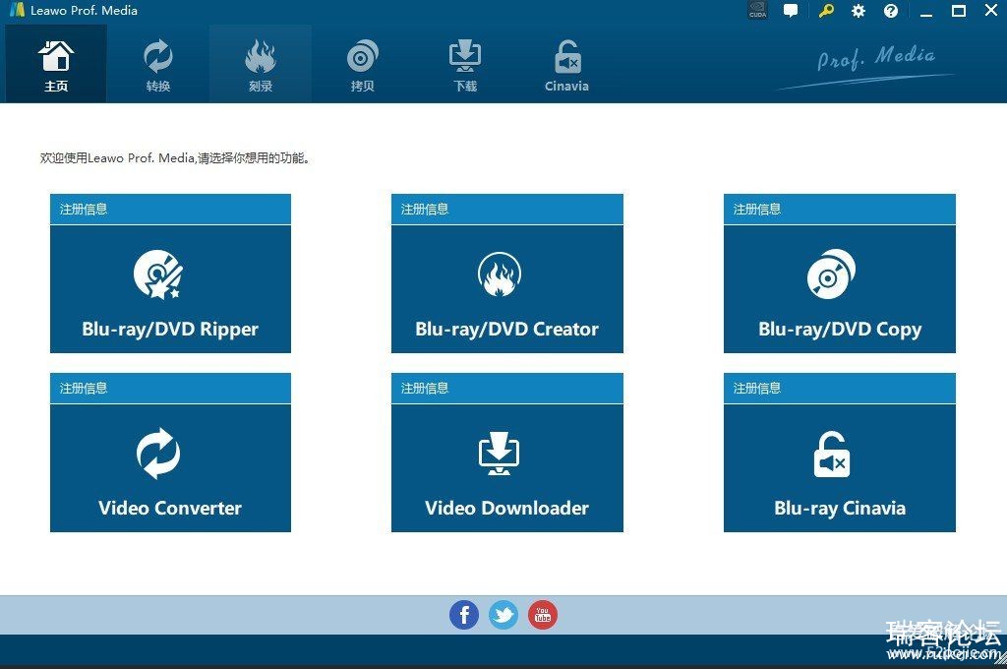Viewport: 1007px width, 669px height.
Task: Launch the Blu-ray/DVD Ripper module
Action: (170, 289)
